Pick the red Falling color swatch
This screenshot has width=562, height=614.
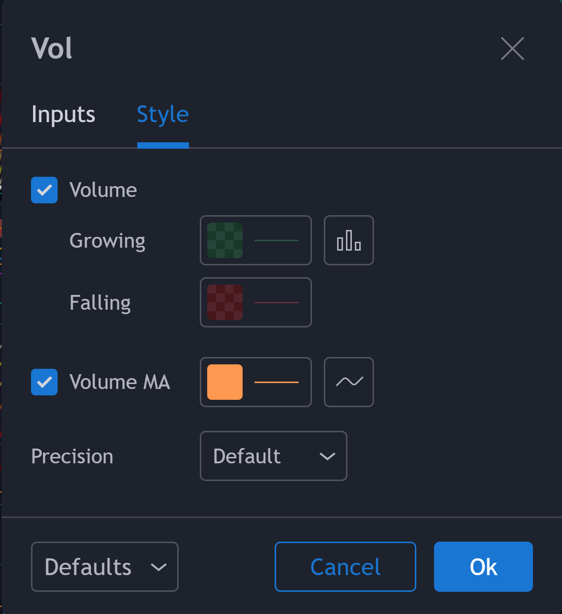tap(225, 302)
